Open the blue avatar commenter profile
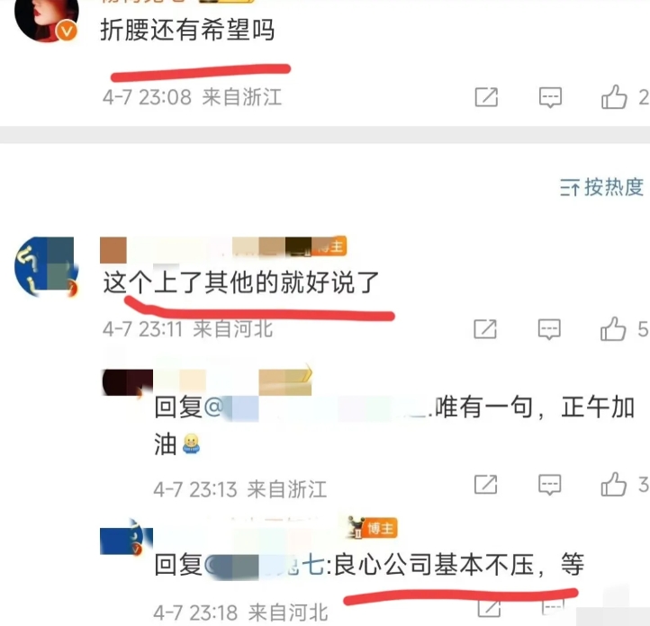Image resolution: width=650 pixels, height=626 pixels. coord(46,266)
